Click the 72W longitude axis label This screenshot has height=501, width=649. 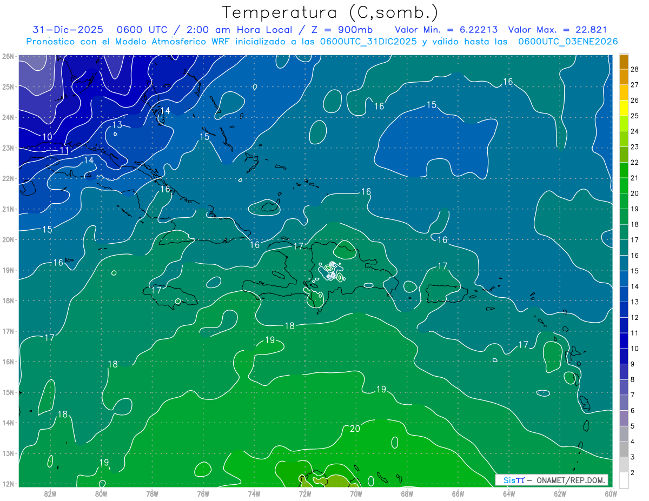click(x=305, y=493)
